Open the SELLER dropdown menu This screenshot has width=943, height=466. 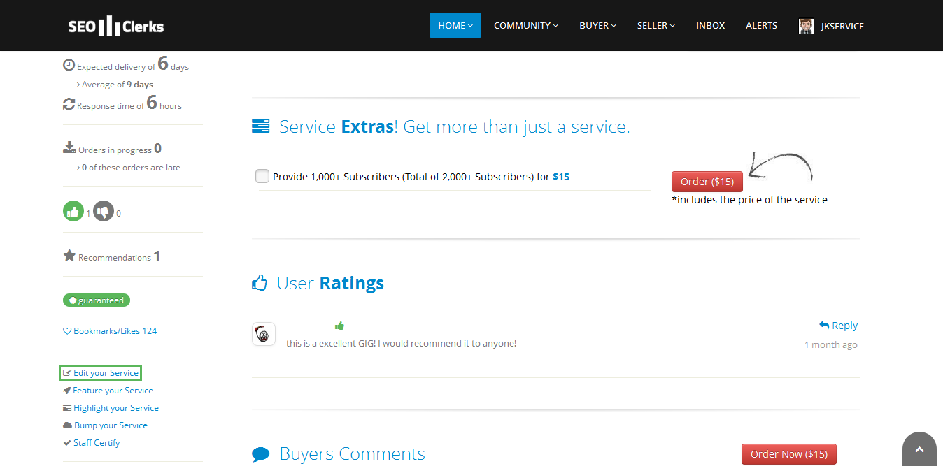[655, 25]
